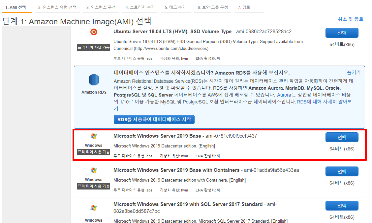
Task: Click Microsoft Windows Server 2019 Base title
Action: click(x=157, y=136)
